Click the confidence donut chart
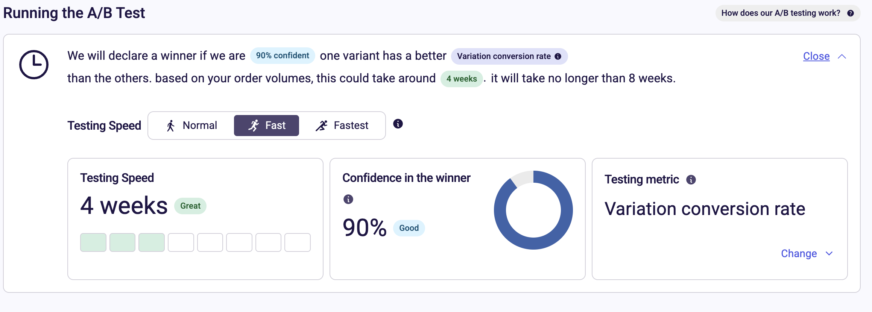This screenshot has width=872, height=312. coord(533,210)
